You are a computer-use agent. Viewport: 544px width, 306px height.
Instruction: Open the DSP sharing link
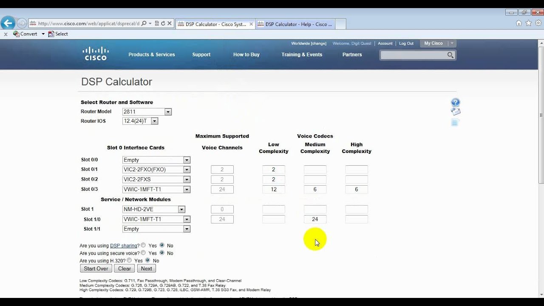pos(124,246)
